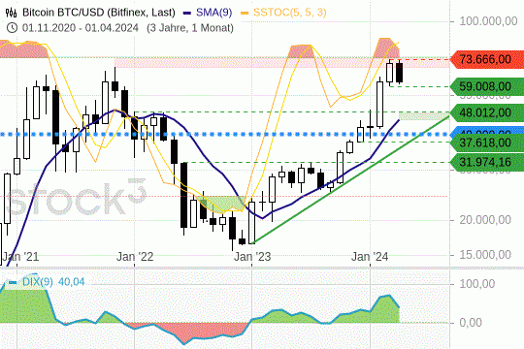Click the Jan '24 time axis marker
Screen dimensions: 524x349
(370, 257)
